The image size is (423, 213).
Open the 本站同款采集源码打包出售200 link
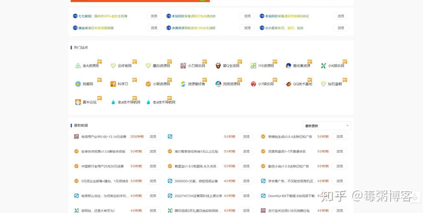pos(194,16)
